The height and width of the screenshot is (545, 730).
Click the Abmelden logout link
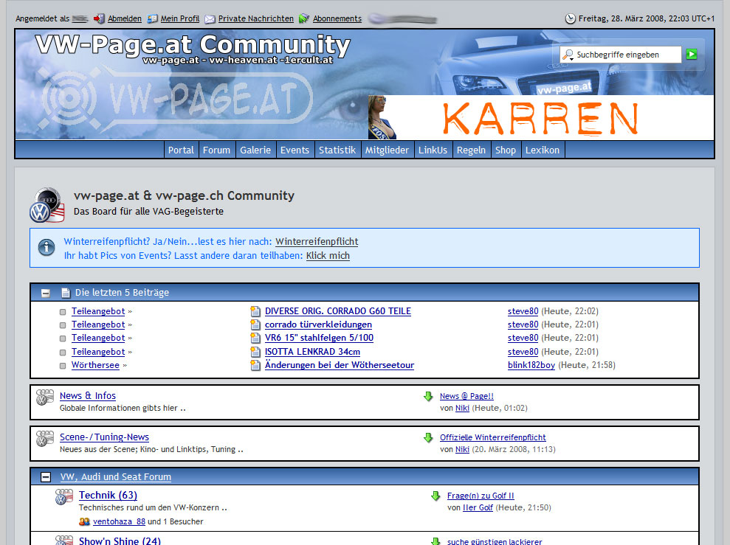[x=124, y=18]
